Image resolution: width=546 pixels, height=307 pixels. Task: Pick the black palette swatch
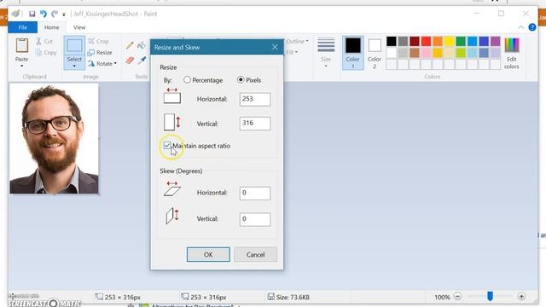pos(392,42)
